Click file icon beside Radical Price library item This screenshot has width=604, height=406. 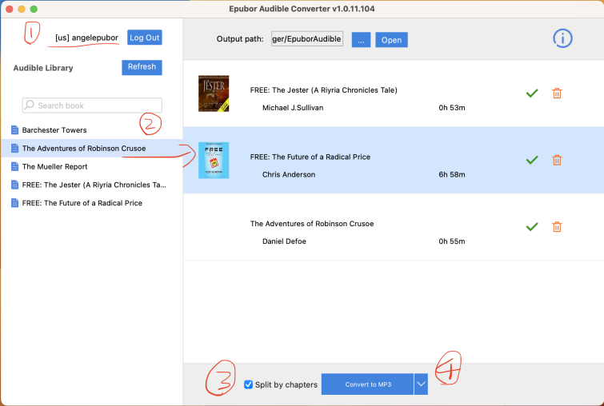click(x=14, y=203)
